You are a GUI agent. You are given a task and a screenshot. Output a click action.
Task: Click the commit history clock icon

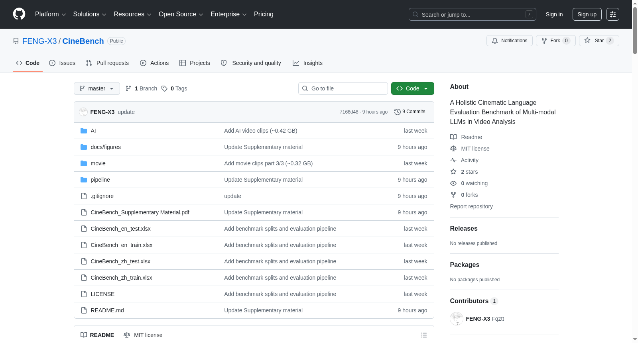pyautogui.click(x=397, y=112)
